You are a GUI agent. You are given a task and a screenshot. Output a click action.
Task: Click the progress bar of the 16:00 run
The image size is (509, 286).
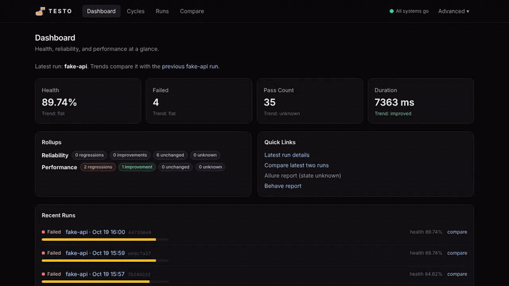coord(105,240)
